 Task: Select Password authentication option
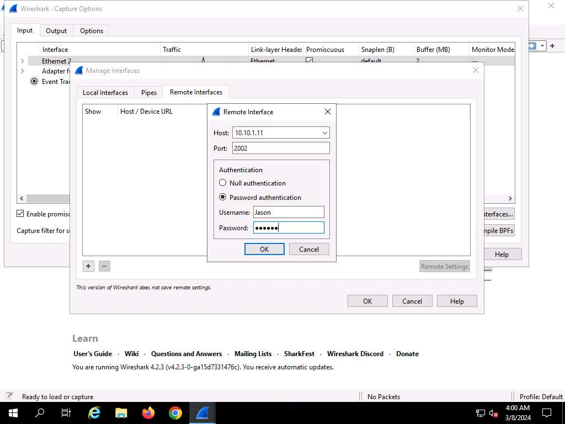point(223,197)
